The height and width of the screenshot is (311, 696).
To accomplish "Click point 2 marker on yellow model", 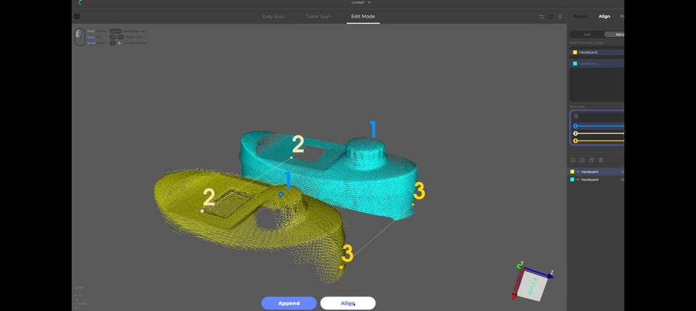I will tap(202, 211).
